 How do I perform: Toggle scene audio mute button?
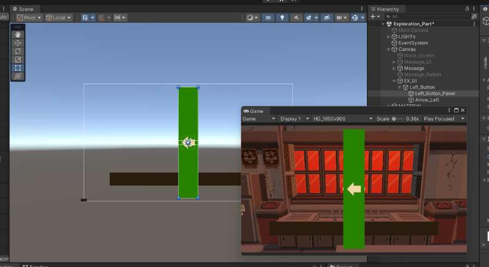[x=296, y=17]
